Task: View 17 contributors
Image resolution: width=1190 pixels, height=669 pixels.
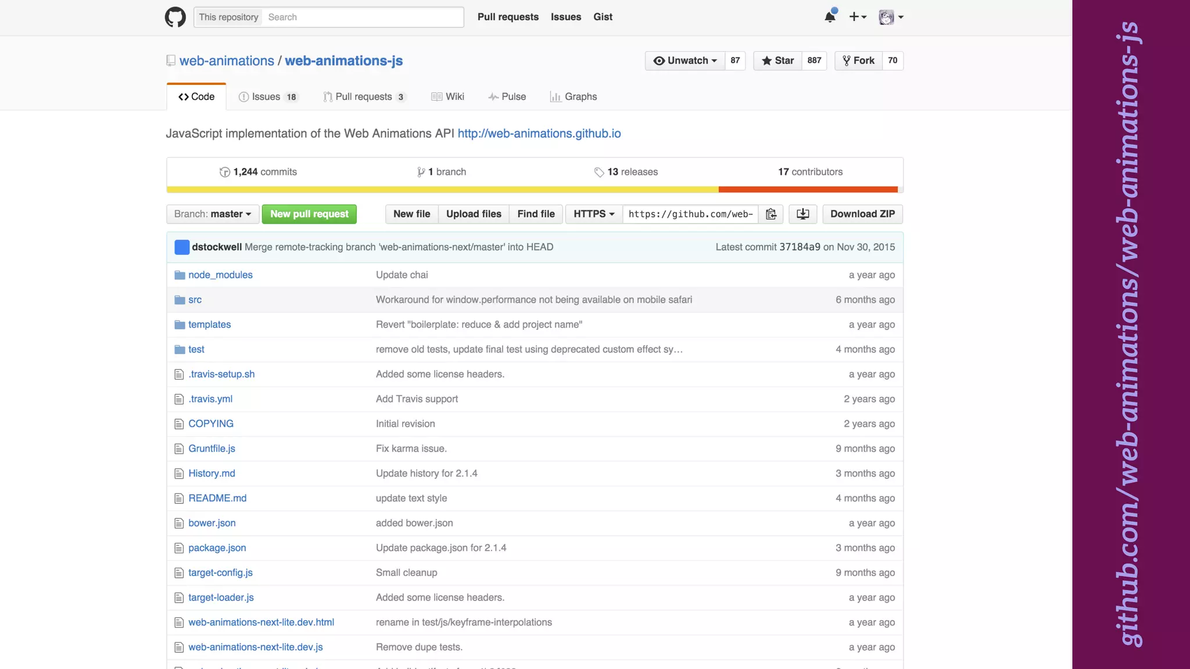Action: tap(810, 172)
